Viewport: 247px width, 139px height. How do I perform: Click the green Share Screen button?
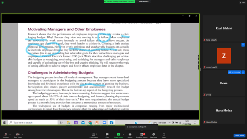tap(118, 135)
